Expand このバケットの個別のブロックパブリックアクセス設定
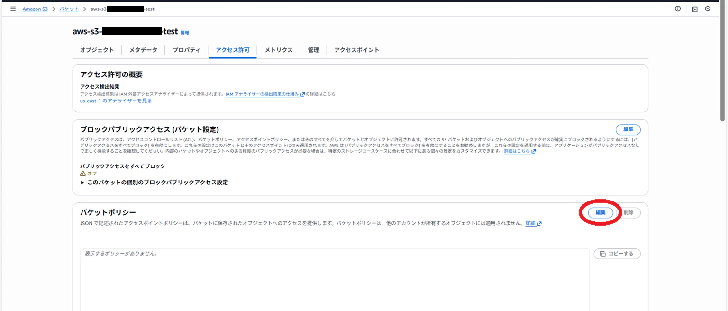This screenshot has width=728, height=311. pyautogui.click(x=154, y=182)
